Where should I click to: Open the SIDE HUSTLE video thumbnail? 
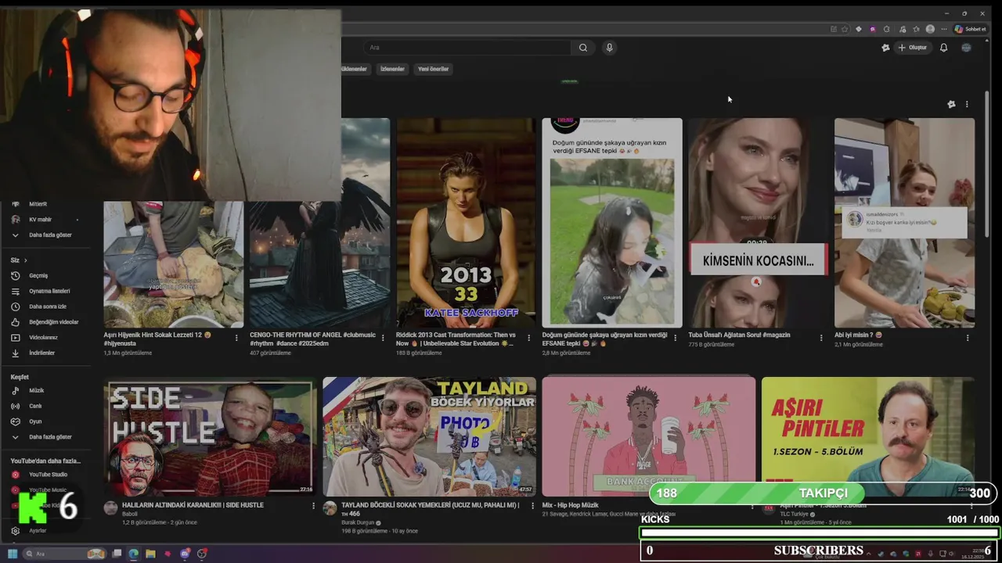210,436
